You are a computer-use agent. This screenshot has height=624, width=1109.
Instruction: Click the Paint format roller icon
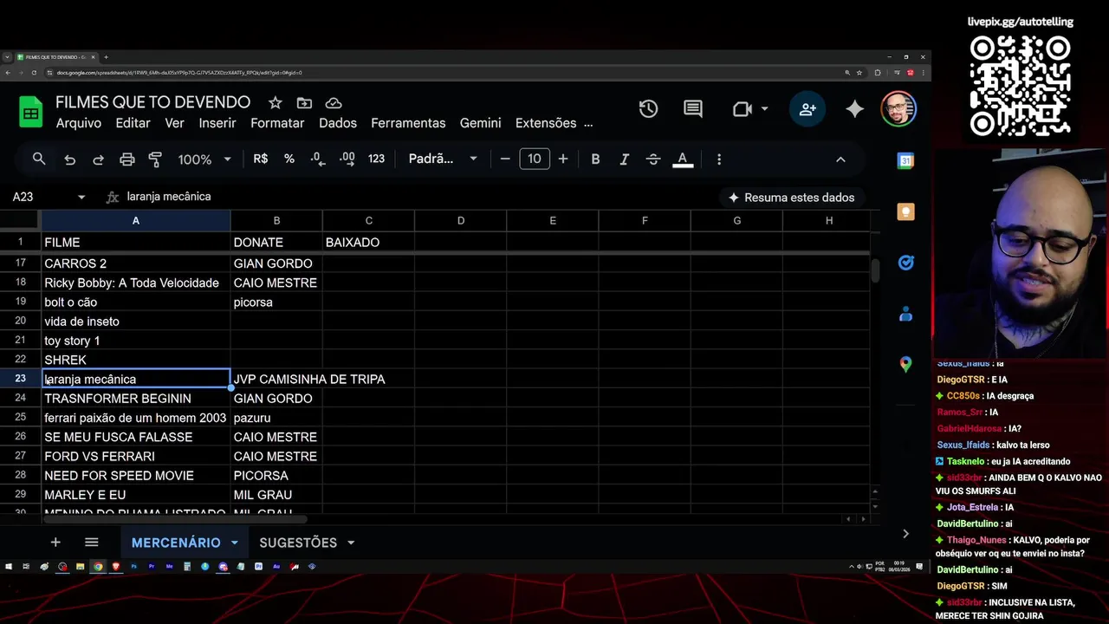click(x=156, y=159)
